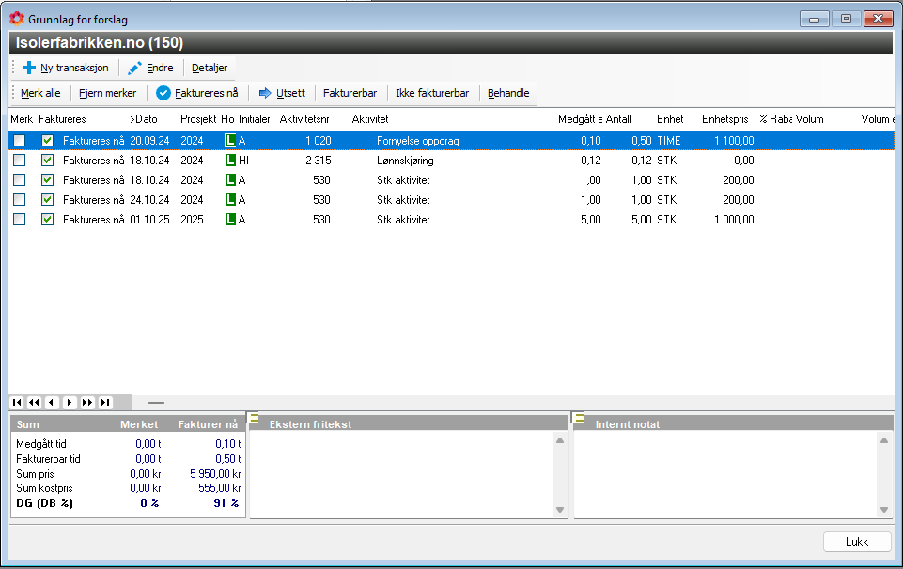Click Ikke fakturerbar in the toolbar
The height and width of the screenshot is (569, 903).
pyautogui.click(x=432, y=93)
